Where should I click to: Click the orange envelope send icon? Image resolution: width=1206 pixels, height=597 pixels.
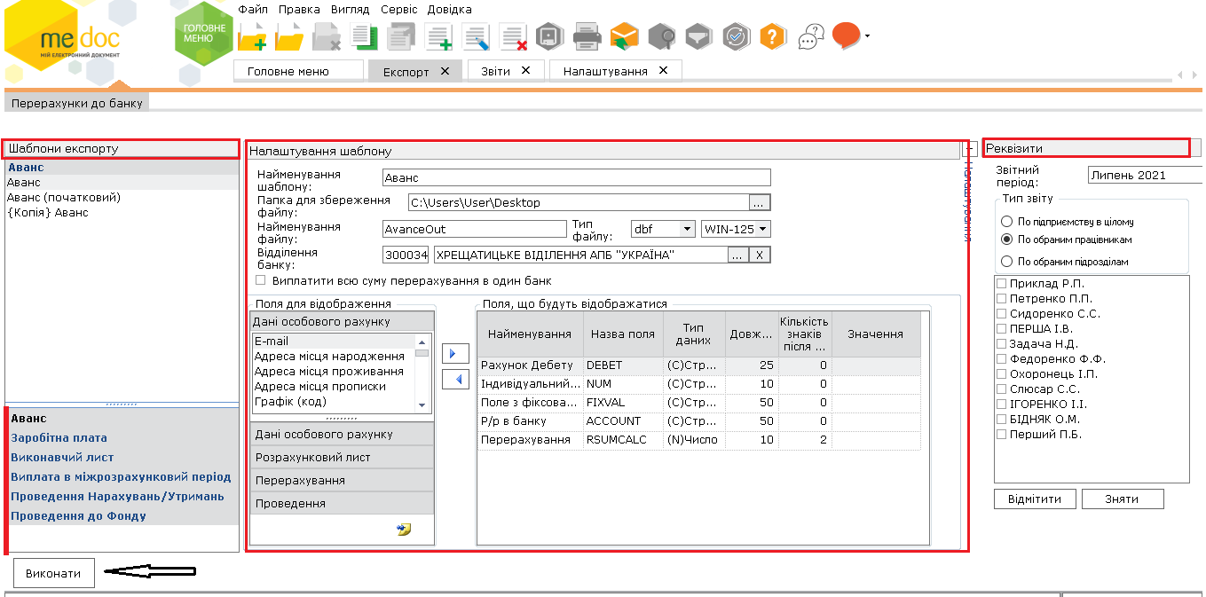624,36
